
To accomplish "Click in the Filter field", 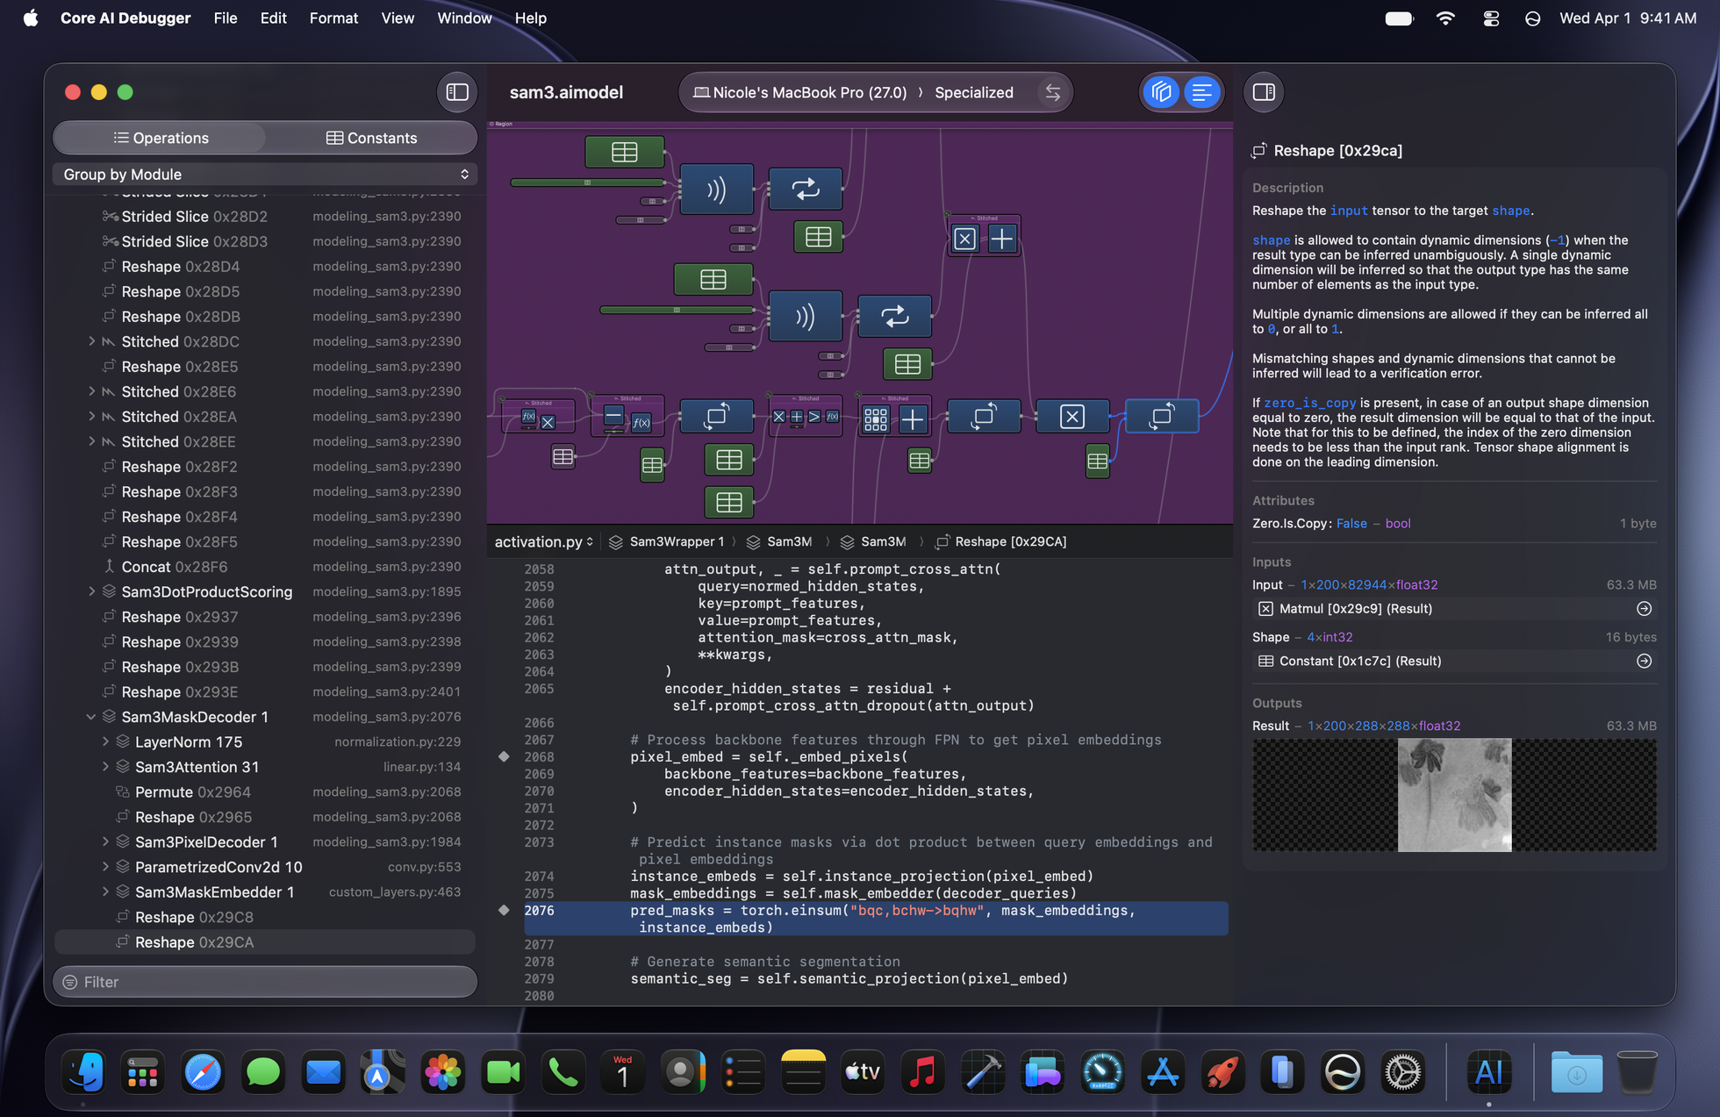I will click(265, 982).
